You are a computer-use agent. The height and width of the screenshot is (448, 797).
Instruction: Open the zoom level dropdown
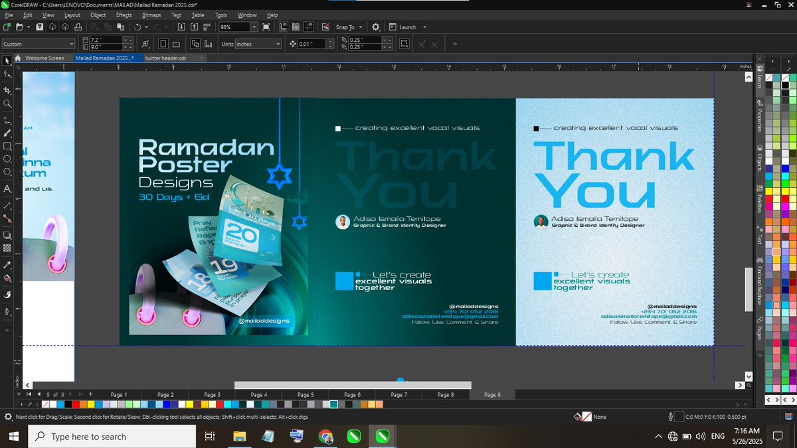[254, 27]
